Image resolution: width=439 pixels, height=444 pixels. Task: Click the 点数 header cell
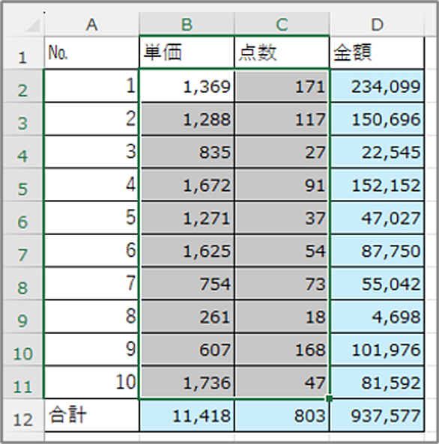point(282,52)
